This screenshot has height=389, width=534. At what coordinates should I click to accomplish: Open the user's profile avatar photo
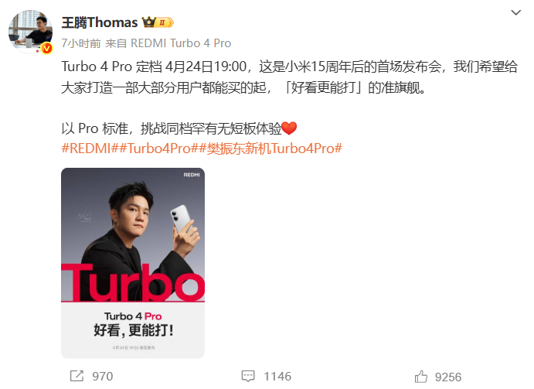[30, 32]
